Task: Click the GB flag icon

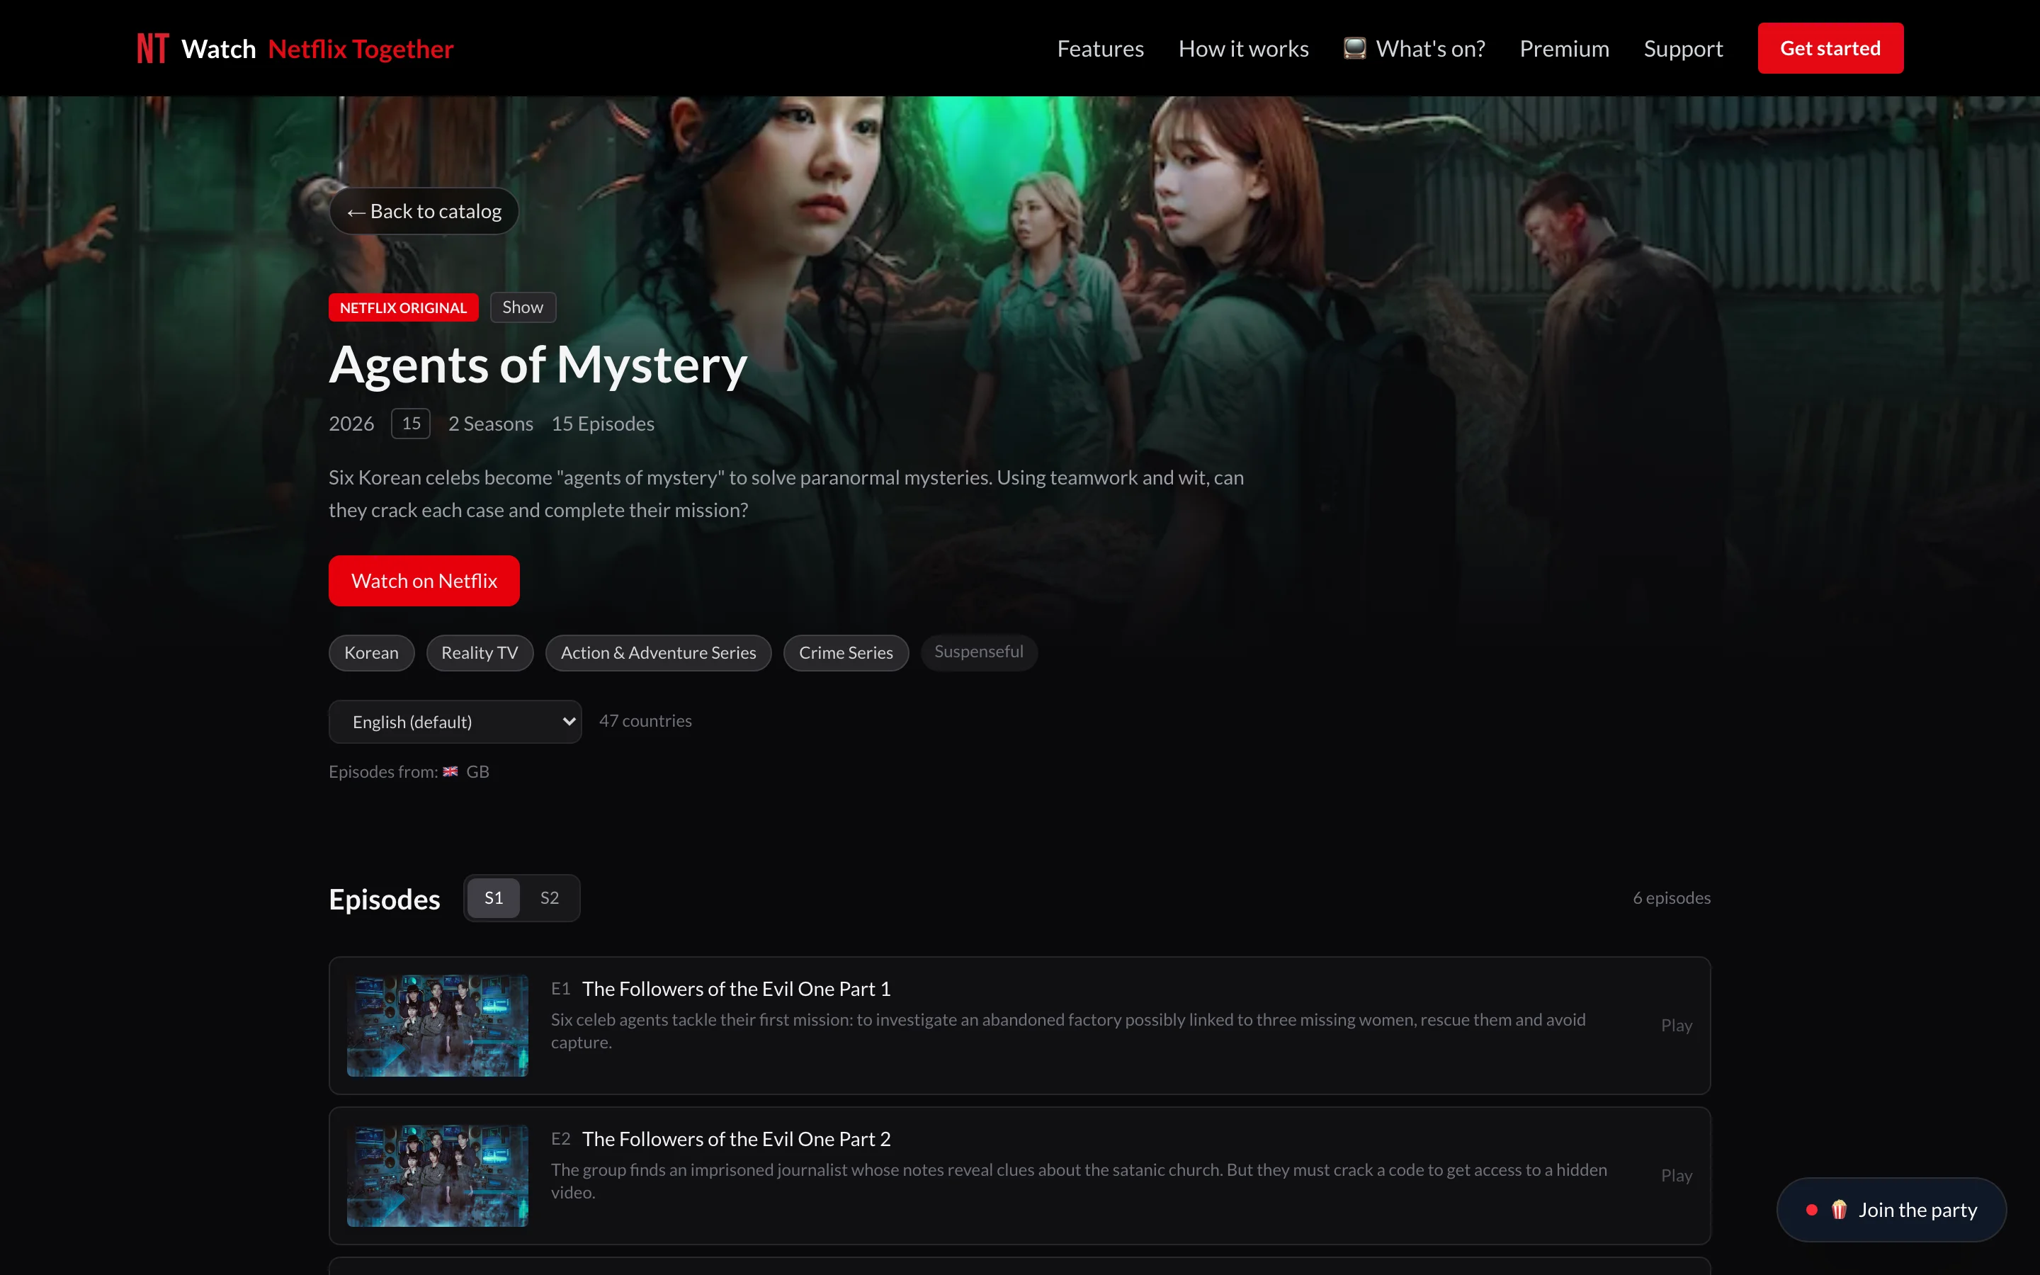Action: [450, 771]
